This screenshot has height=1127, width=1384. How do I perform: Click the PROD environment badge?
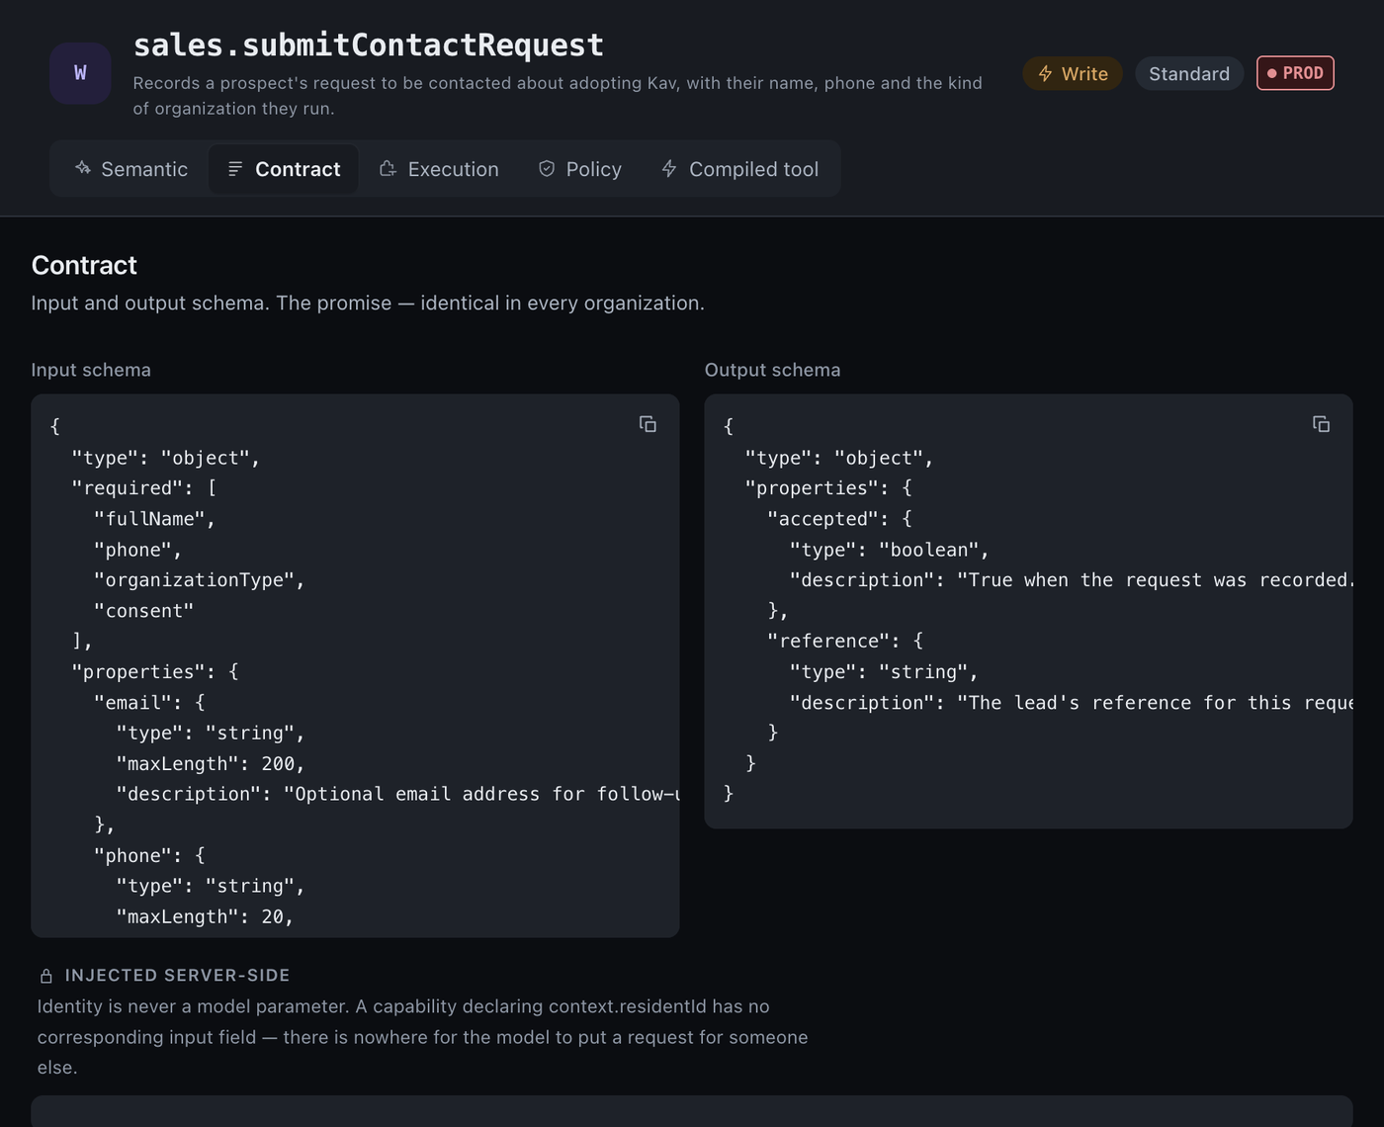[x=1295, y=73]
